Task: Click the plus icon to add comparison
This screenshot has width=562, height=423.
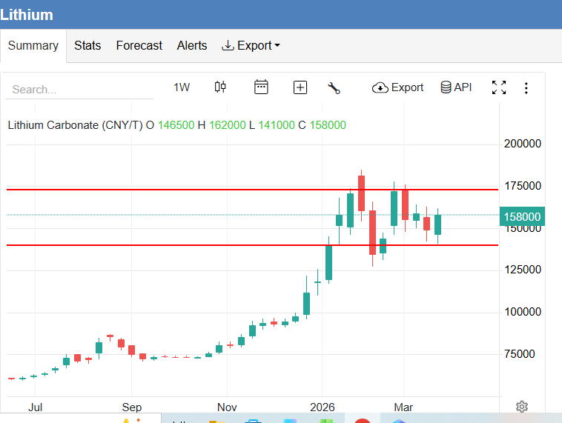Action: (x=300, y=87)
